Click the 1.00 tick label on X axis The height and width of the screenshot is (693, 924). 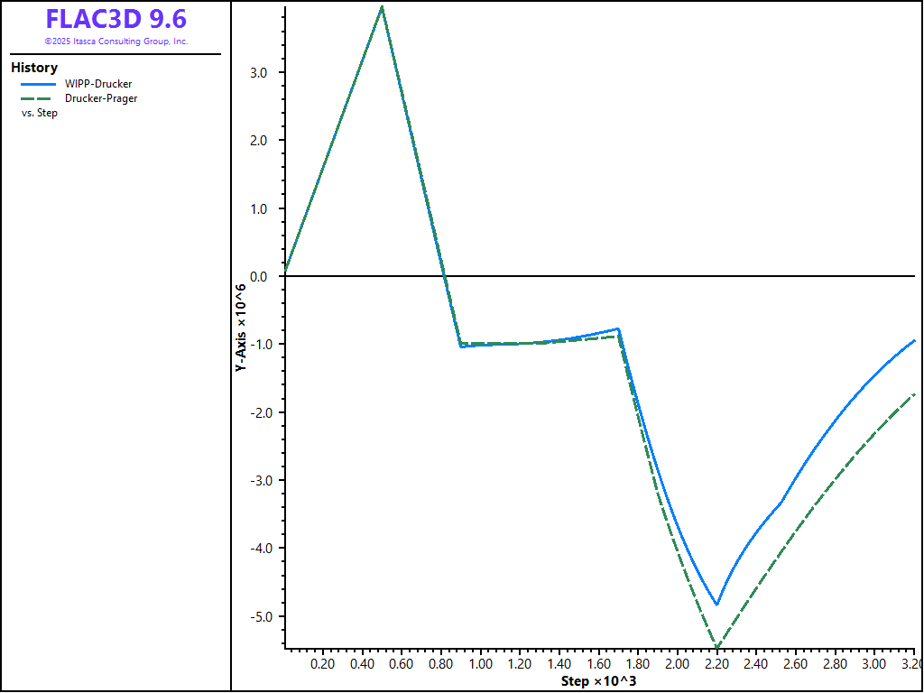point(480,663)
